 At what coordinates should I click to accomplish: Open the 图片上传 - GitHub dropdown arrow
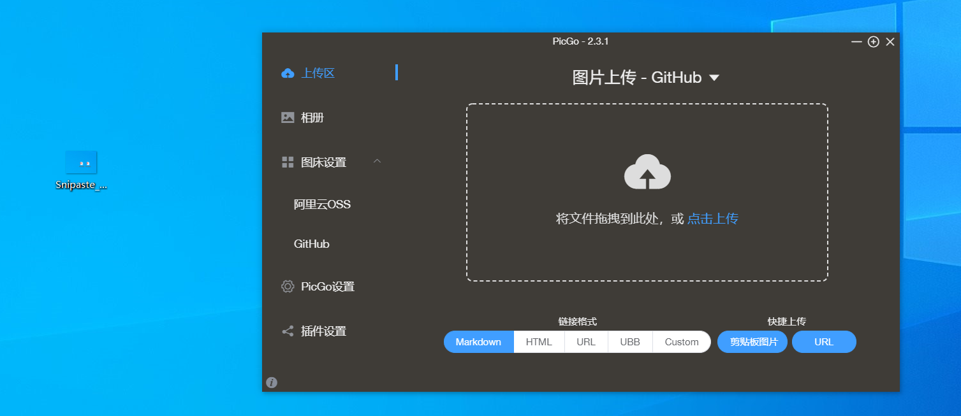point(714,78)
